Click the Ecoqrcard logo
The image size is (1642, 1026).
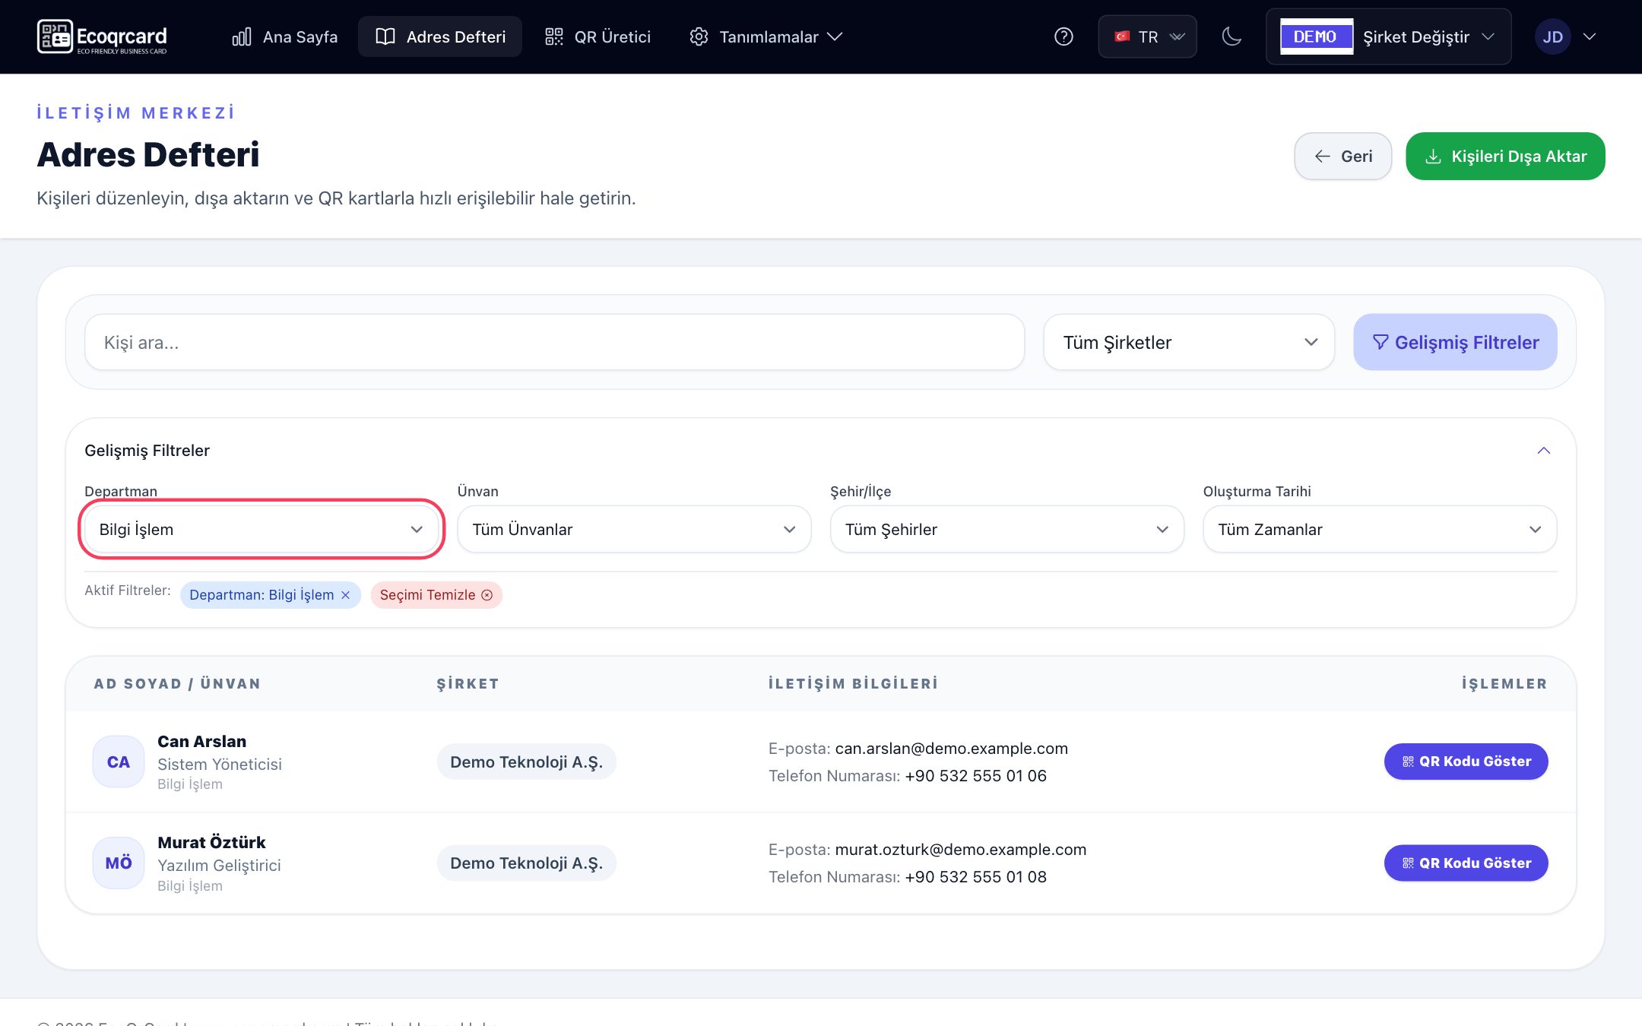coord(102,36)
